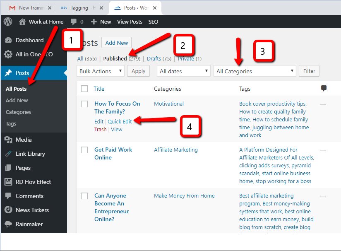341x251 pixels.
Task: Close the Tagging browser tab
Action: coord(101,8)
